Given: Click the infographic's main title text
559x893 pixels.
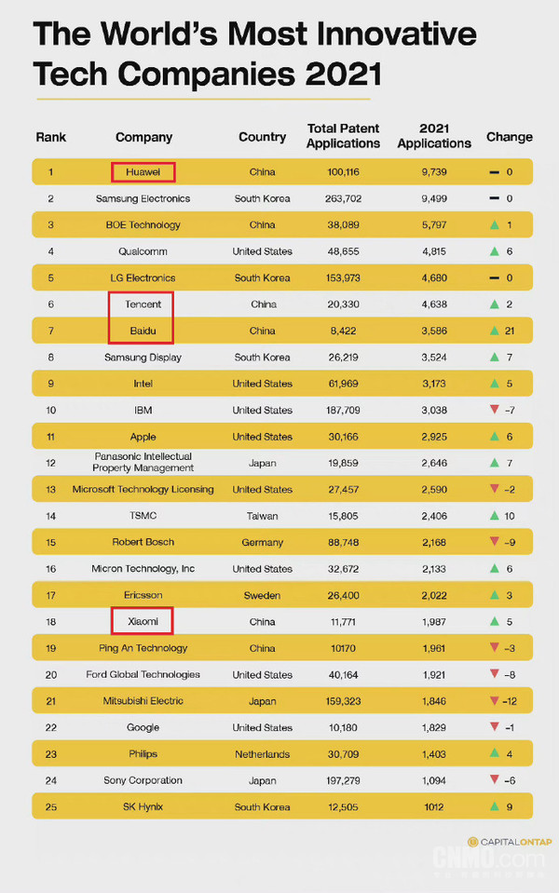Looking at the screenshot, I should 254,53.
